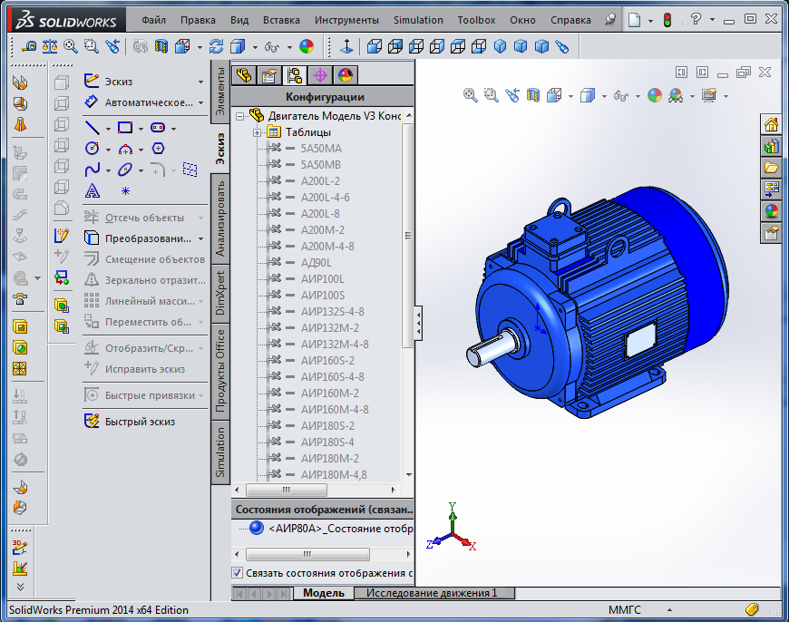Expand the Таблицы tree node
The height and width of the screenshot is (622, 789).
258,133
